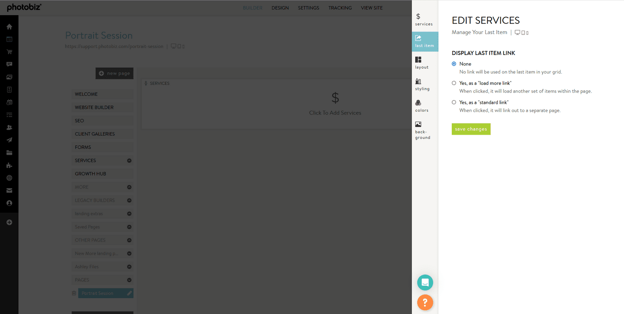Select Yes, as a "load more link"
Viewport: 624px width, 314px height.
[454, 83]
